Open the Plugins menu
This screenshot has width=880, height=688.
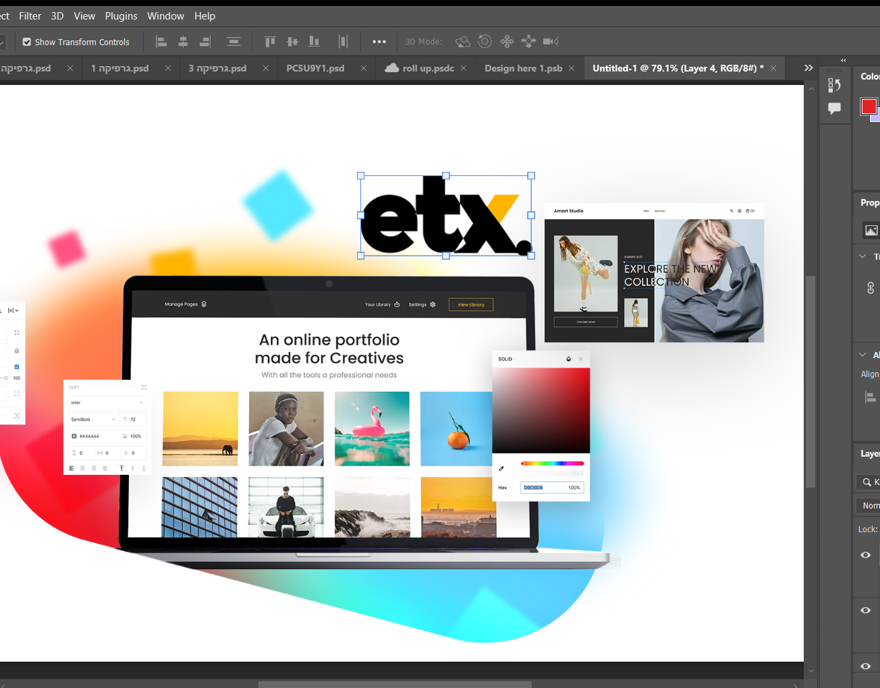(121, 16)
